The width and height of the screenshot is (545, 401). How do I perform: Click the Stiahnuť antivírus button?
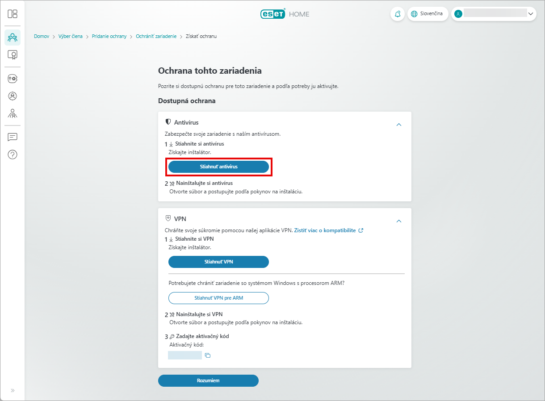[218, 167]
